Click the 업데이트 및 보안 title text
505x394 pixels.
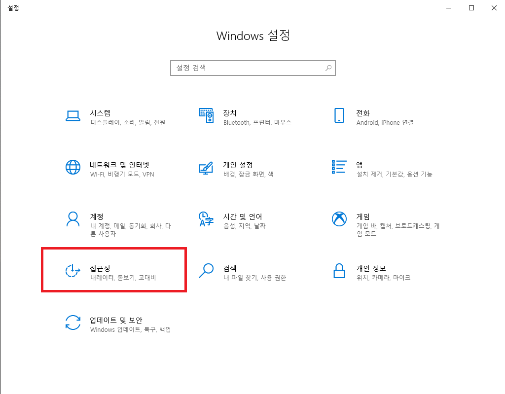tap(116, 320)
